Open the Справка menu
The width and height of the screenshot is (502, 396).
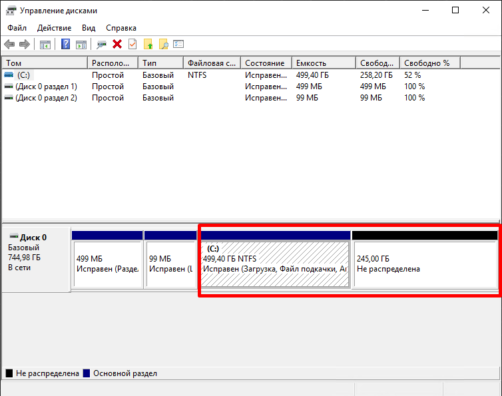[x=121, y=28]
